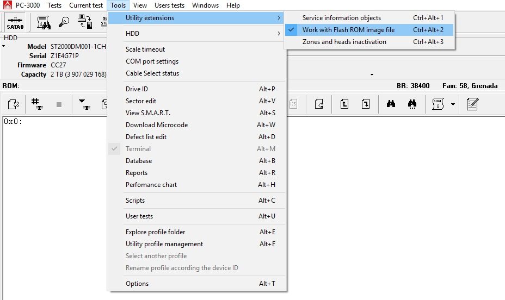The image size is (505, 300).
Task: Choose Explore profile folder
Action: pos(197,232)
